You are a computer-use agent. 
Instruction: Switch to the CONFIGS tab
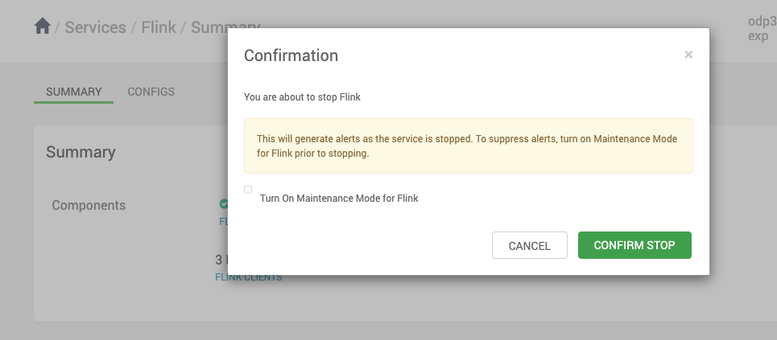(151, 92)
